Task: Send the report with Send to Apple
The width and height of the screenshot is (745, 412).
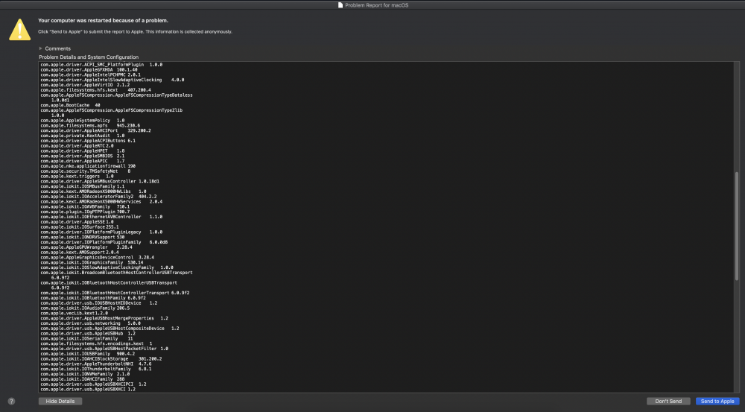Action: (x=717, y=401)
